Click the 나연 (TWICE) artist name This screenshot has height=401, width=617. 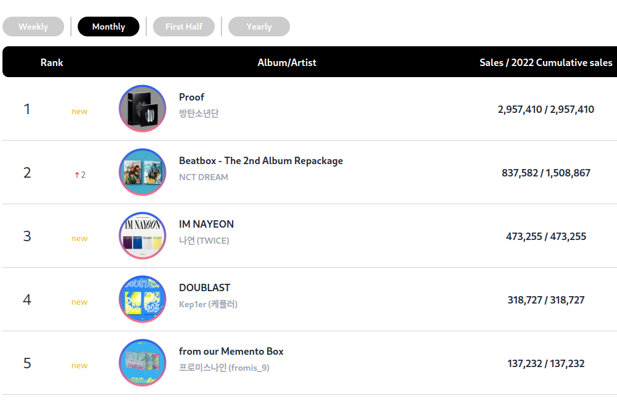tap(204, 241)
